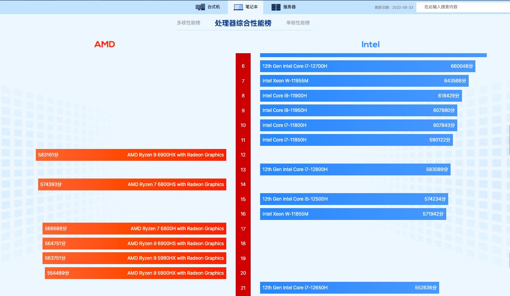This screenshot has height=296, width=510.
Task: Open the 单核性能榜 ranking category
Action: (x=298, y=23)
